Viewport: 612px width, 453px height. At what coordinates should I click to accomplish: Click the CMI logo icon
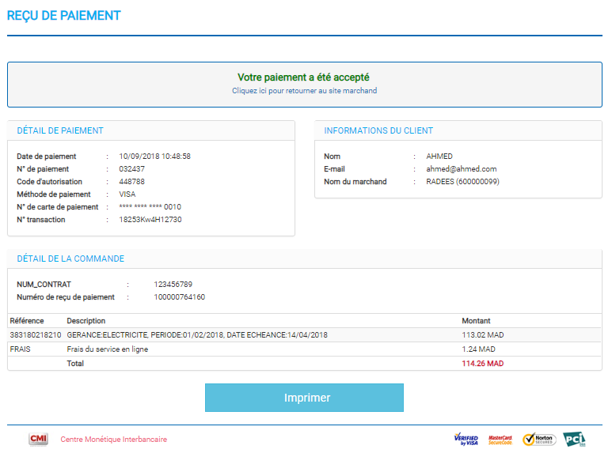coord(38,440)
